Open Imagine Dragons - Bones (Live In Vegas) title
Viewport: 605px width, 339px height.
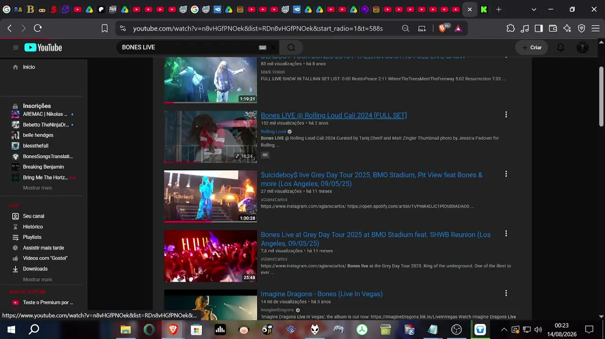click(322, 294)
